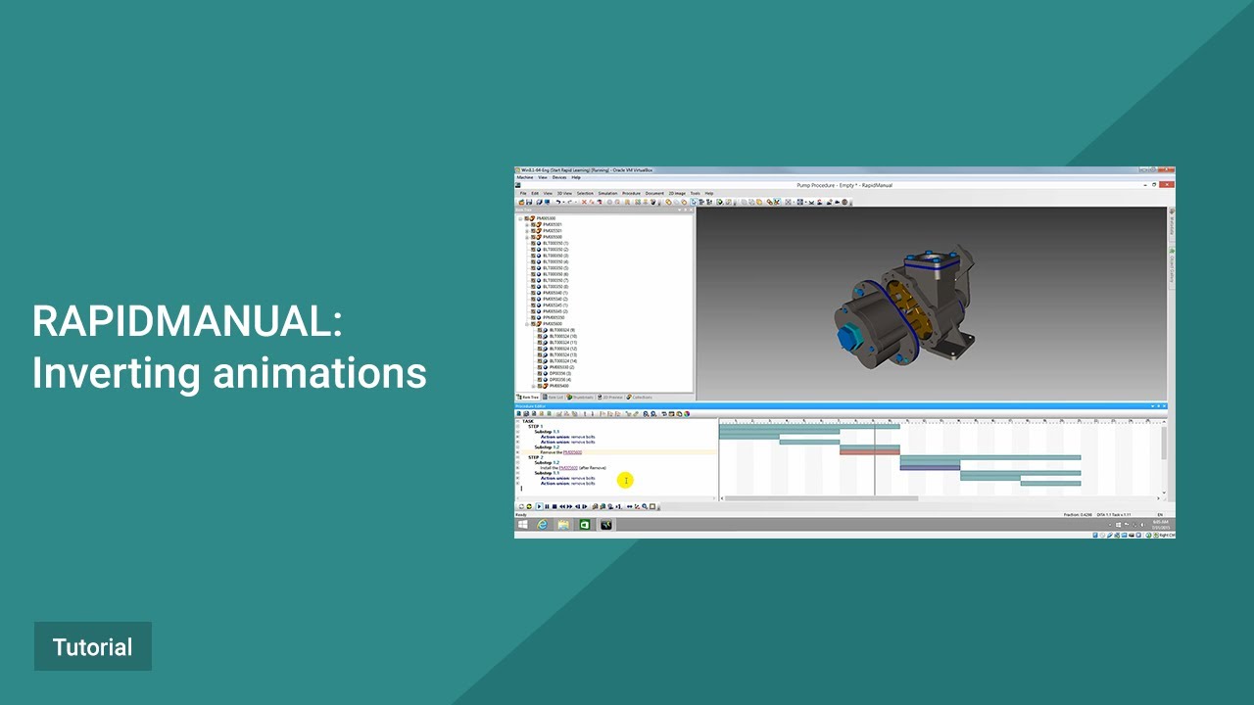Launch Internet Explorer from the taskbar
This screenshot has height=705, width=1254.
click(543, 525)
